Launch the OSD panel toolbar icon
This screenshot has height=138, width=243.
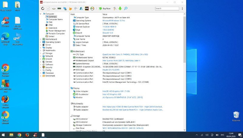[87, 9]
